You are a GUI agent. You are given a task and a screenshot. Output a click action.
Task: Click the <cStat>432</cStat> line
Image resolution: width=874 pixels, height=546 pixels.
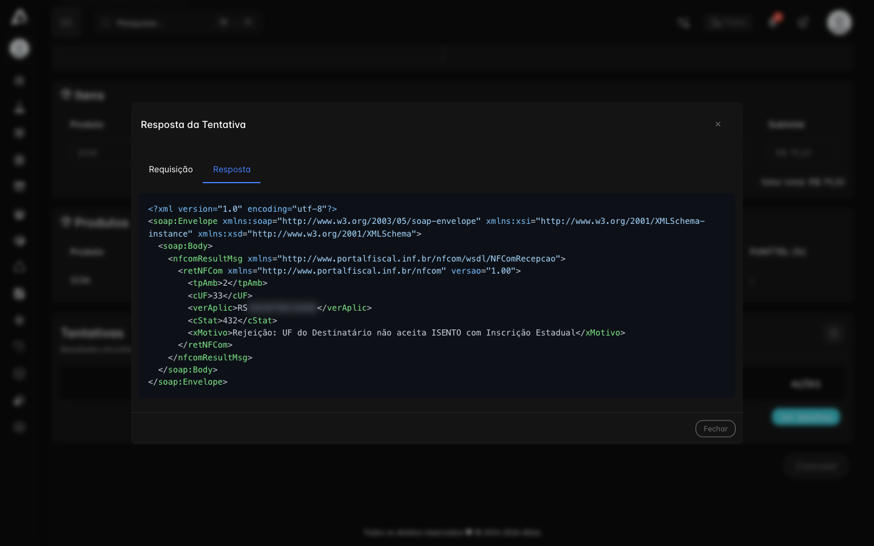(x=232, y=320)
